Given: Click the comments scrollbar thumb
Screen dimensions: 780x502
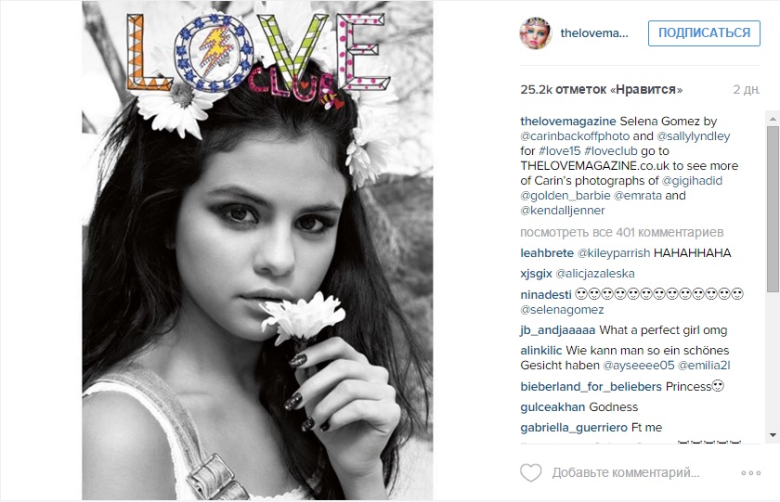Looking at the screenshot, I should click(x=773, y=209).
